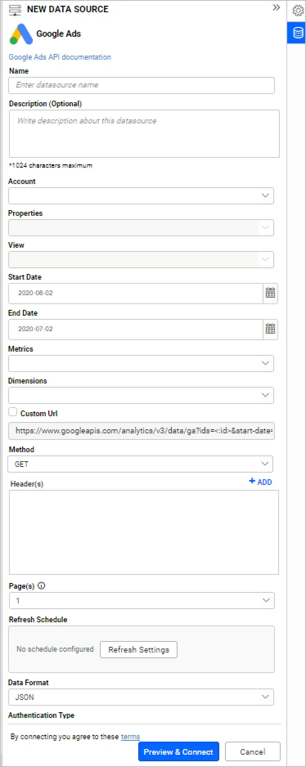Viewport: 306px width, 767px height.
Task: Focus the datasource Name input field
Action: pyautogui.click(x=141, y=85)
